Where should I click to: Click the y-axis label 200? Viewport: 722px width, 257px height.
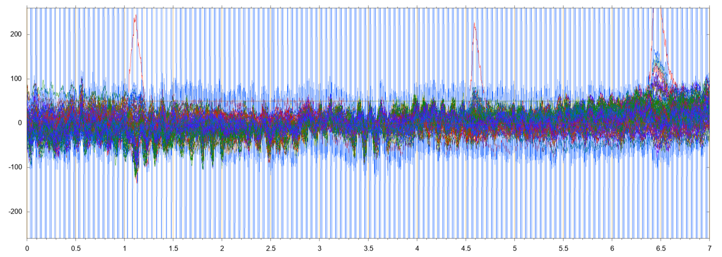click(x=16, y=34)
